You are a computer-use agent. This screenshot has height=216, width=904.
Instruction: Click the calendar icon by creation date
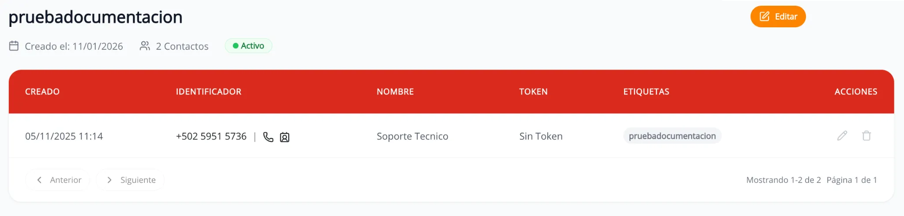coord(14,46)
